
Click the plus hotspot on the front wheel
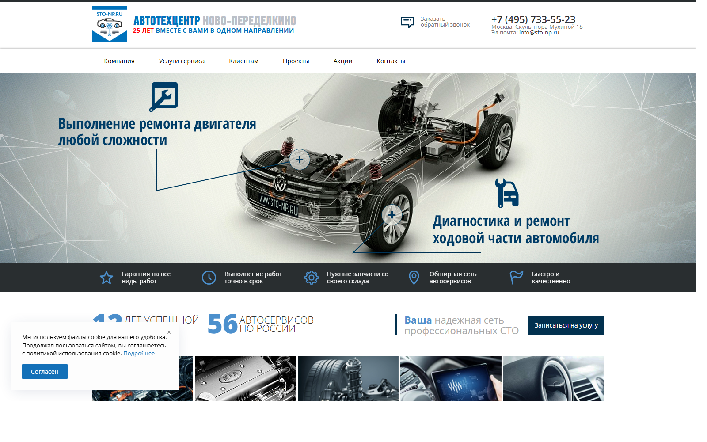[x=392, y=215]
